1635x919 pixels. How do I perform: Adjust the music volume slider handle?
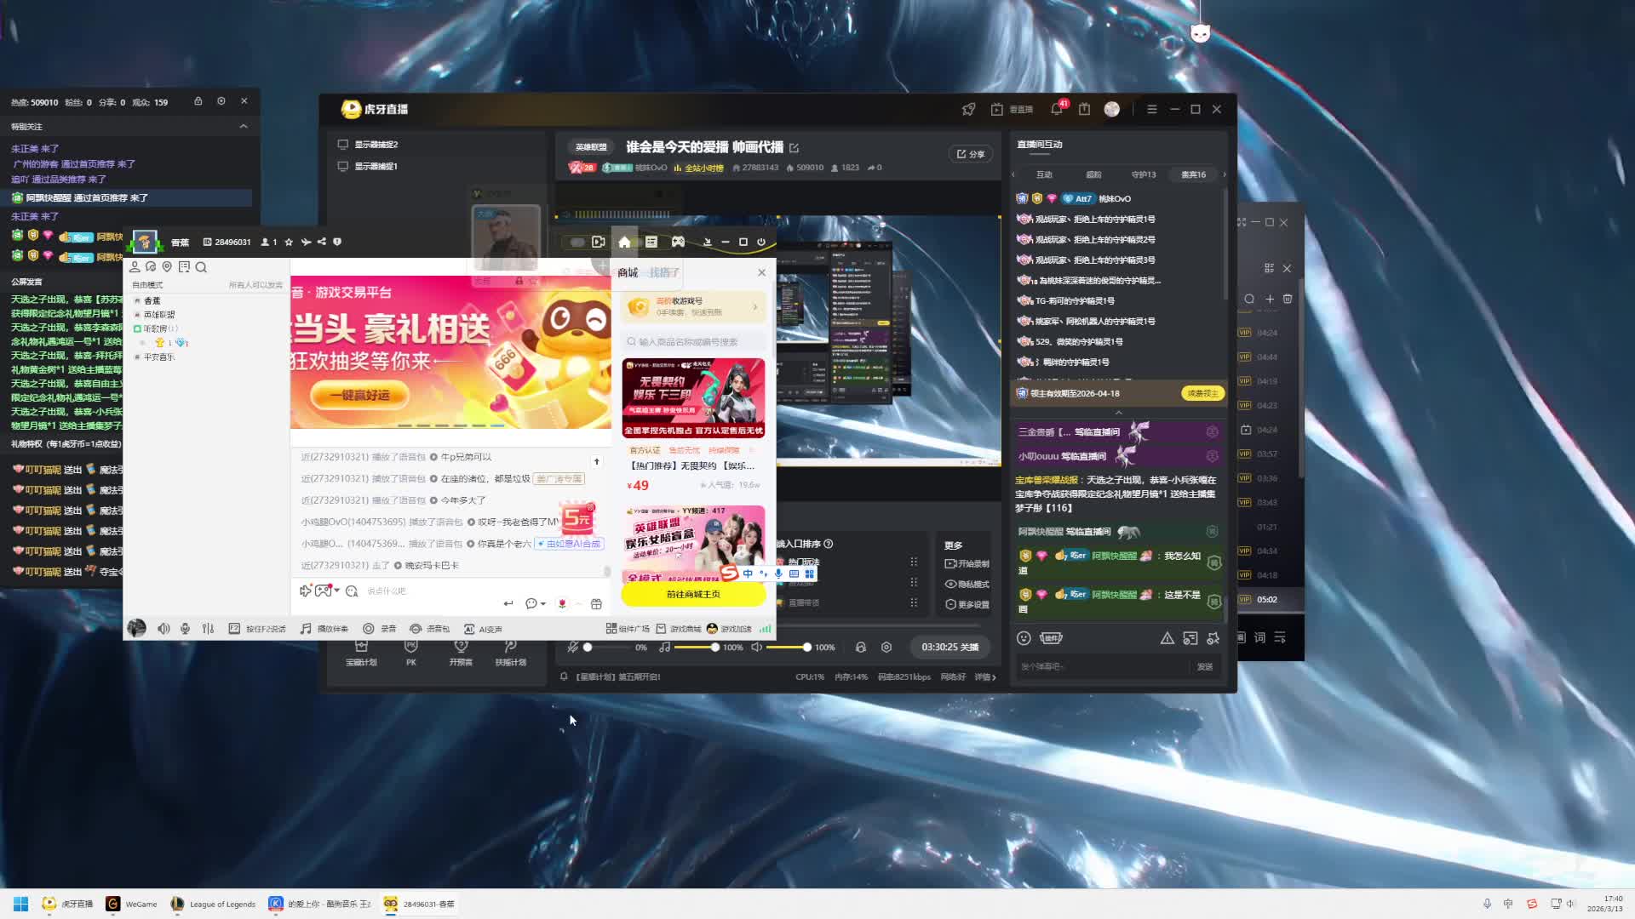[x=715, y=648]
